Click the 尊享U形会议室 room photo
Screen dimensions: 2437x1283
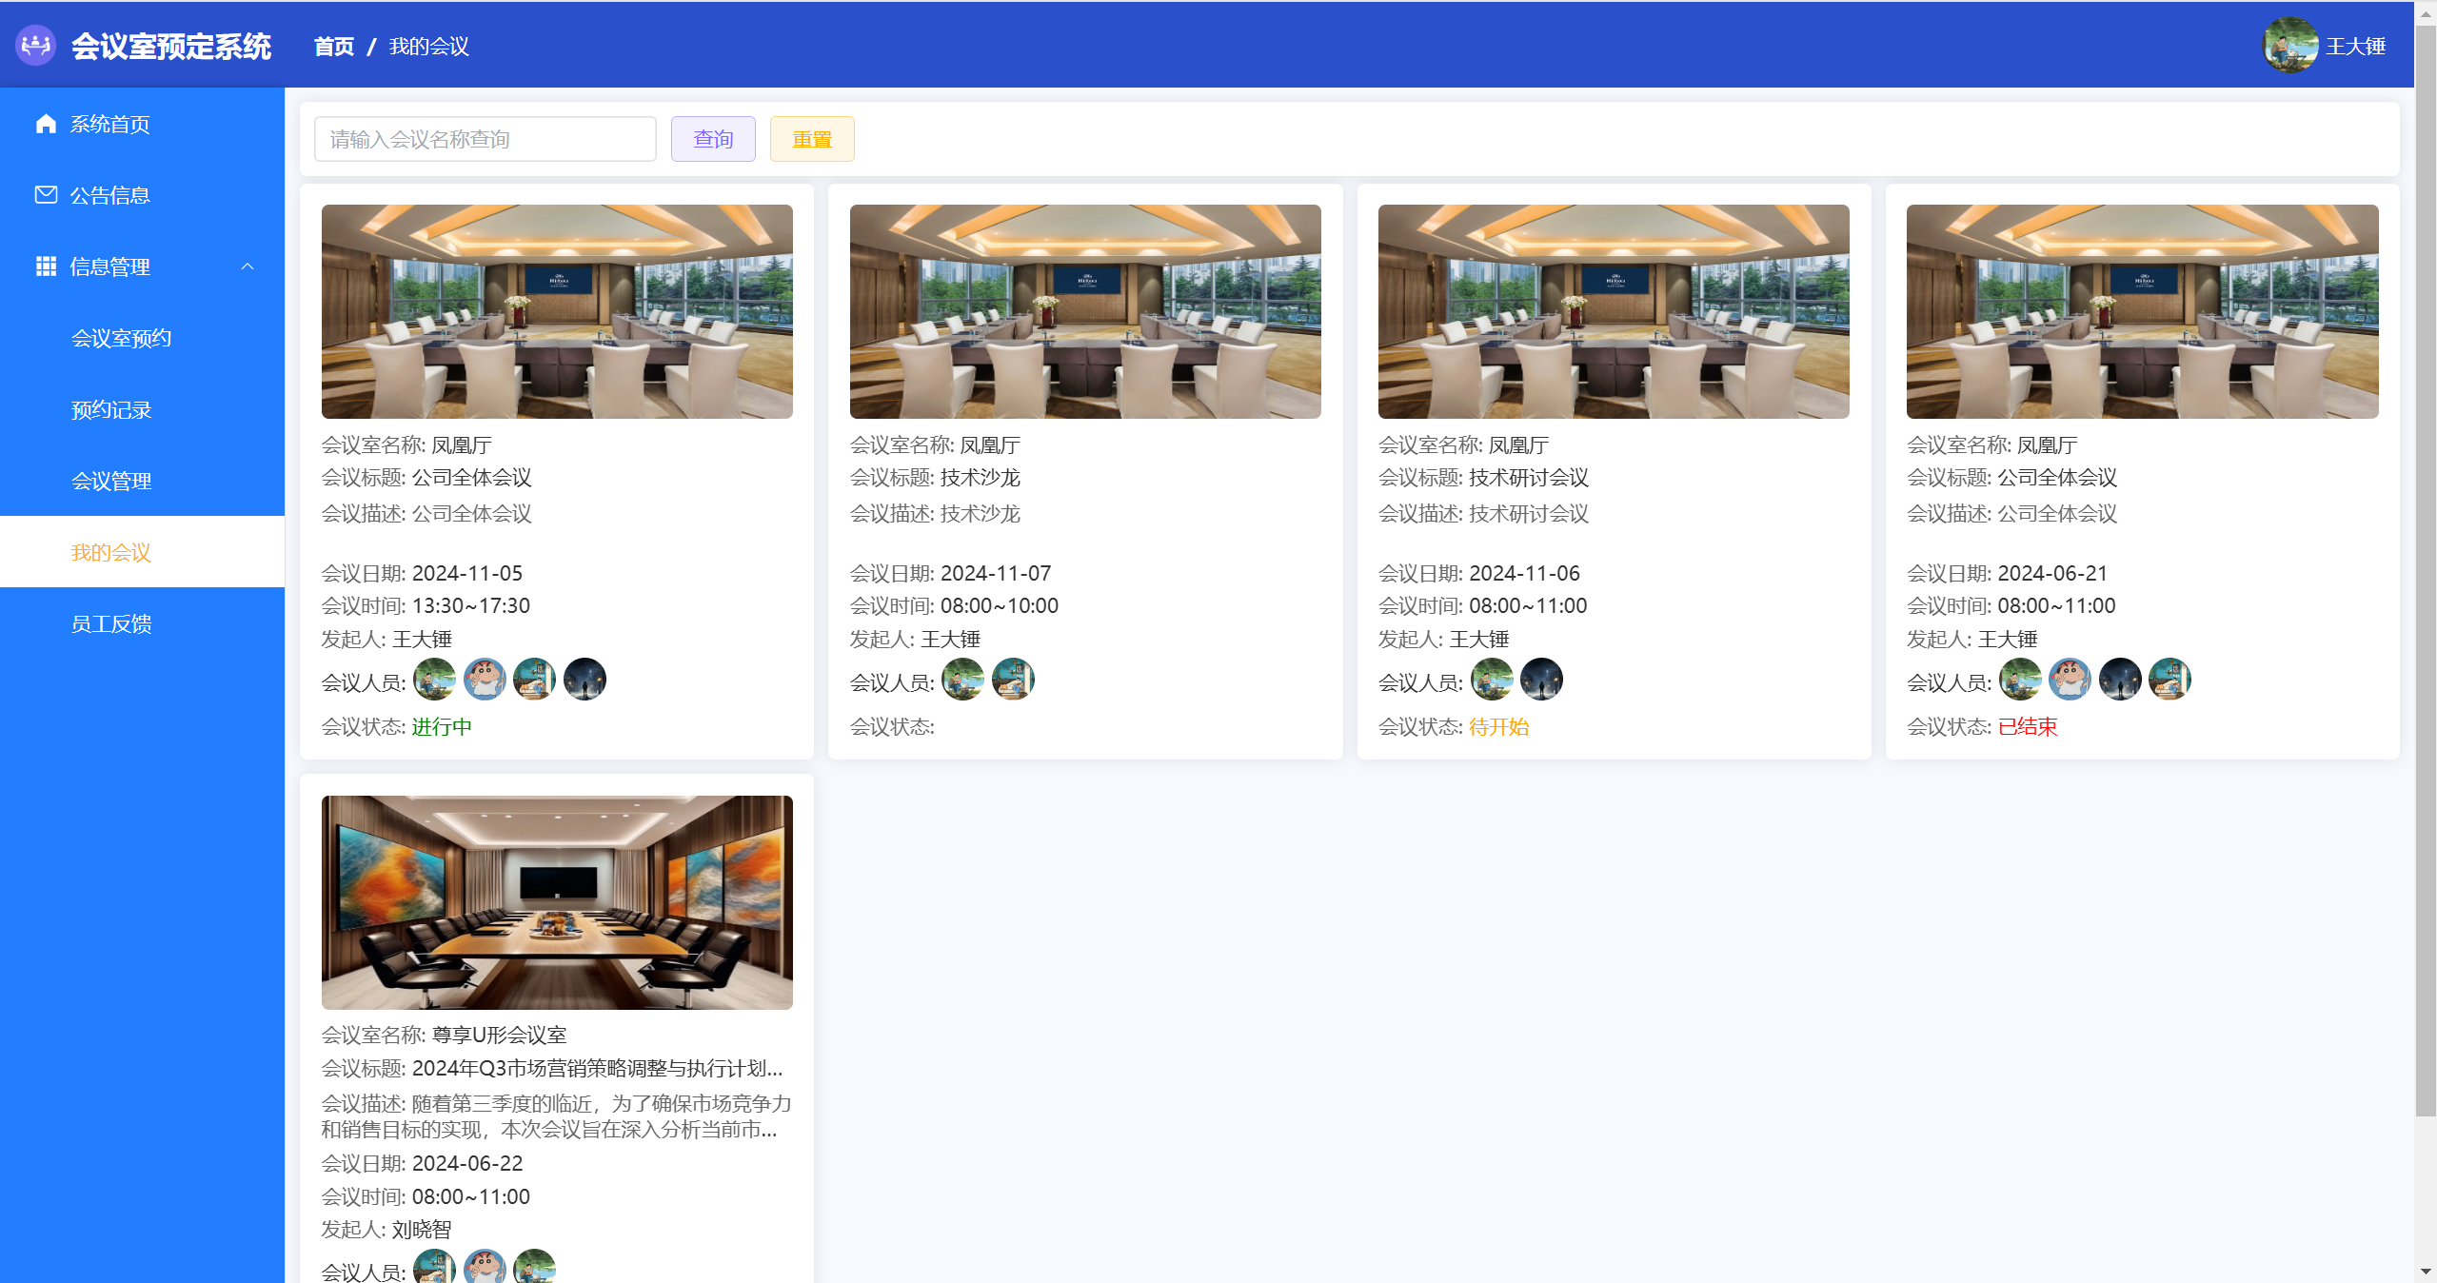click(557, 901)
